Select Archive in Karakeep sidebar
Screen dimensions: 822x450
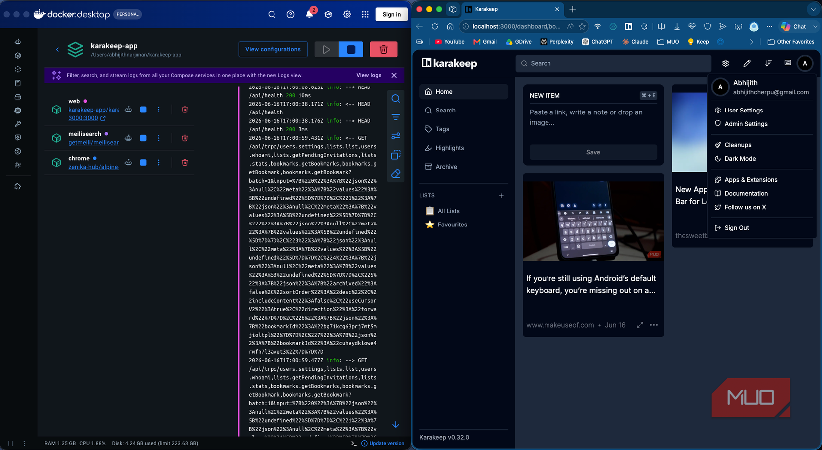pyautogui.click(x=464, y=167)
